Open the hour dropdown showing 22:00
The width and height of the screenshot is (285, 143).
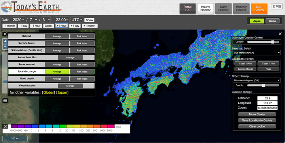(62, 20)
